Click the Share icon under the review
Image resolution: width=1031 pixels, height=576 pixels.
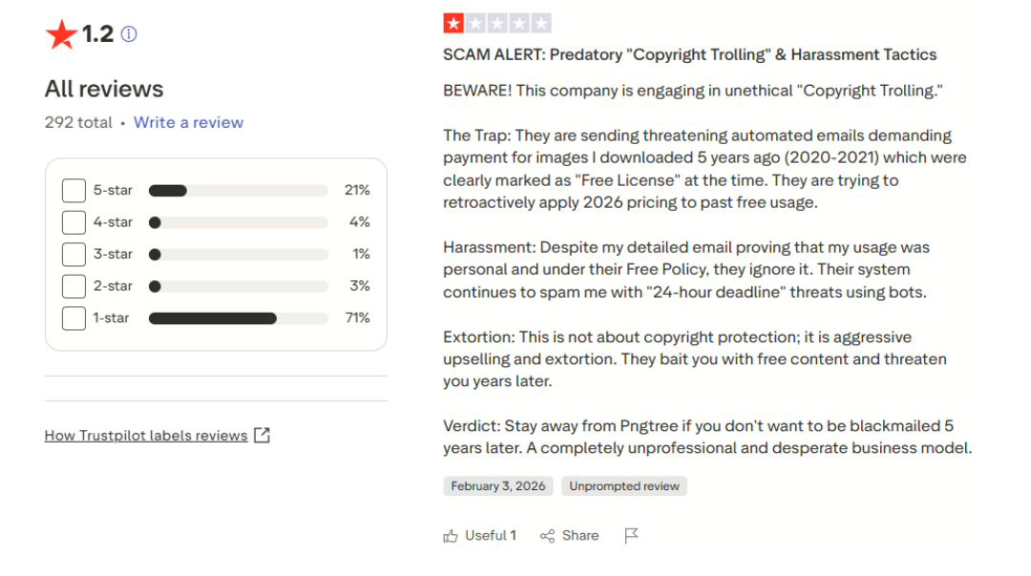[x=547, y=536]
